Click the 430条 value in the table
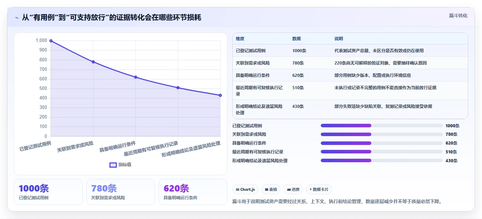The width and height of the screenshot is (482, 219). pyautogui.click(x=298, y=106)
